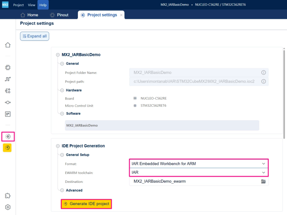287x215 pixels.
Task: Click the STM32C562RET6 MCU name
Action: pyautogui.click(x=153, y=106)
